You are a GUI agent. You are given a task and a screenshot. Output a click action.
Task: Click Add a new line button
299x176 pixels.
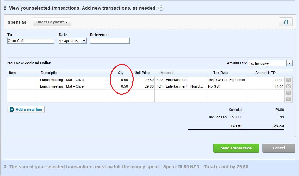26,109
